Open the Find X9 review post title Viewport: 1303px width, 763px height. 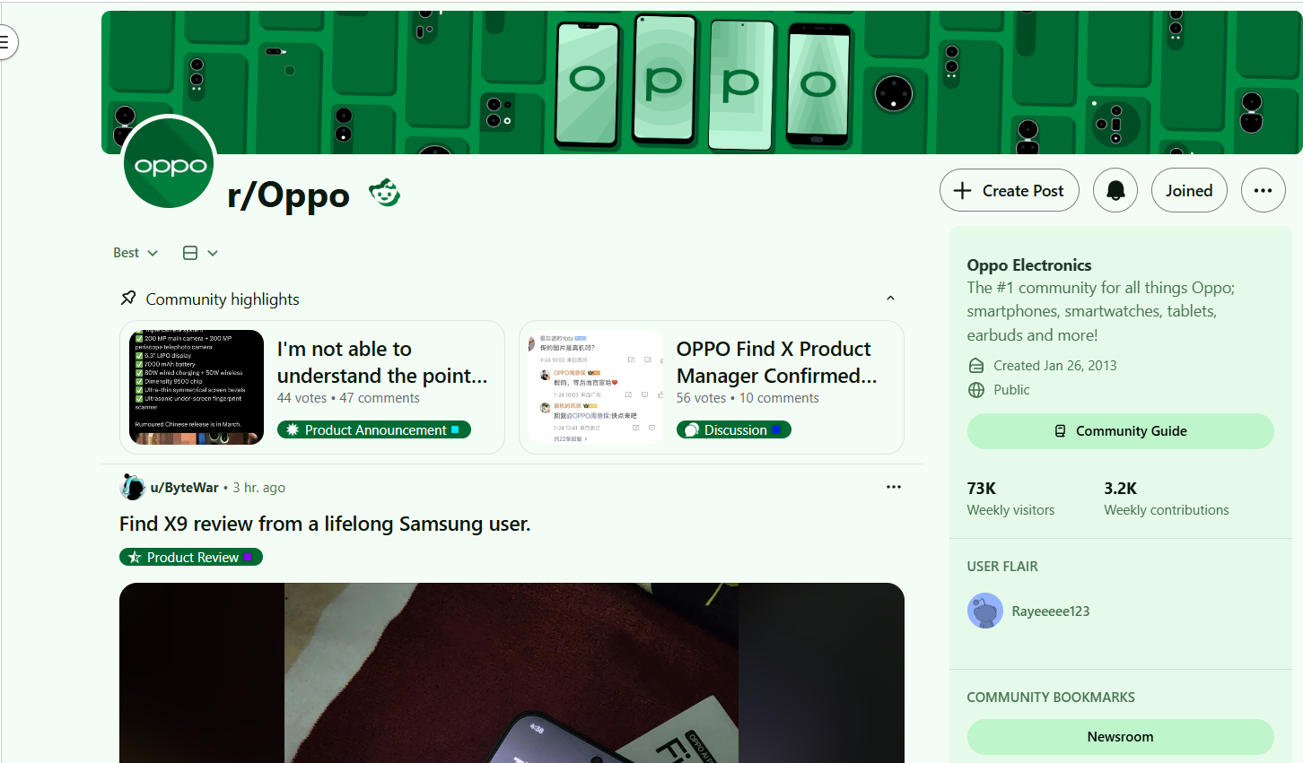click(325, 524)
